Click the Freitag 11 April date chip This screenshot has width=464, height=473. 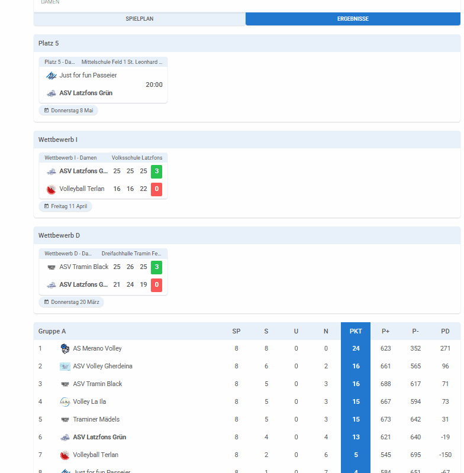point(66,206)
